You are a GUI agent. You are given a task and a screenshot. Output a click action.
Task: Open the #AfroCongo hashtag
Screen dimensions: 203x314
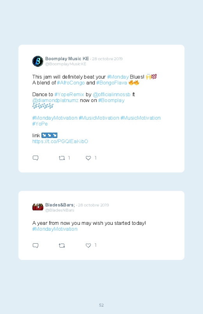click(x=71, y=83)
